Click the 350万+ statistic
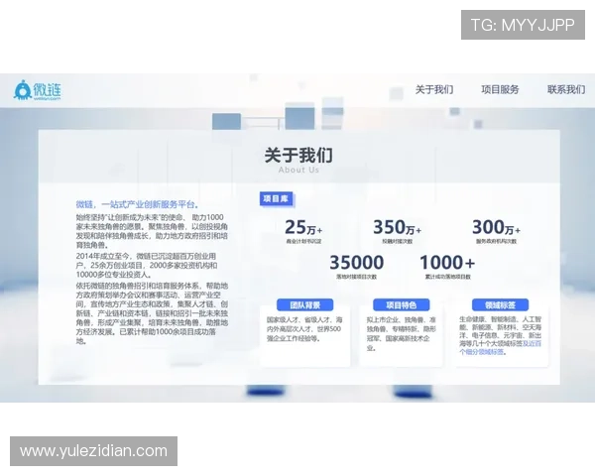The image size is (595, 476). click(397, 227)
